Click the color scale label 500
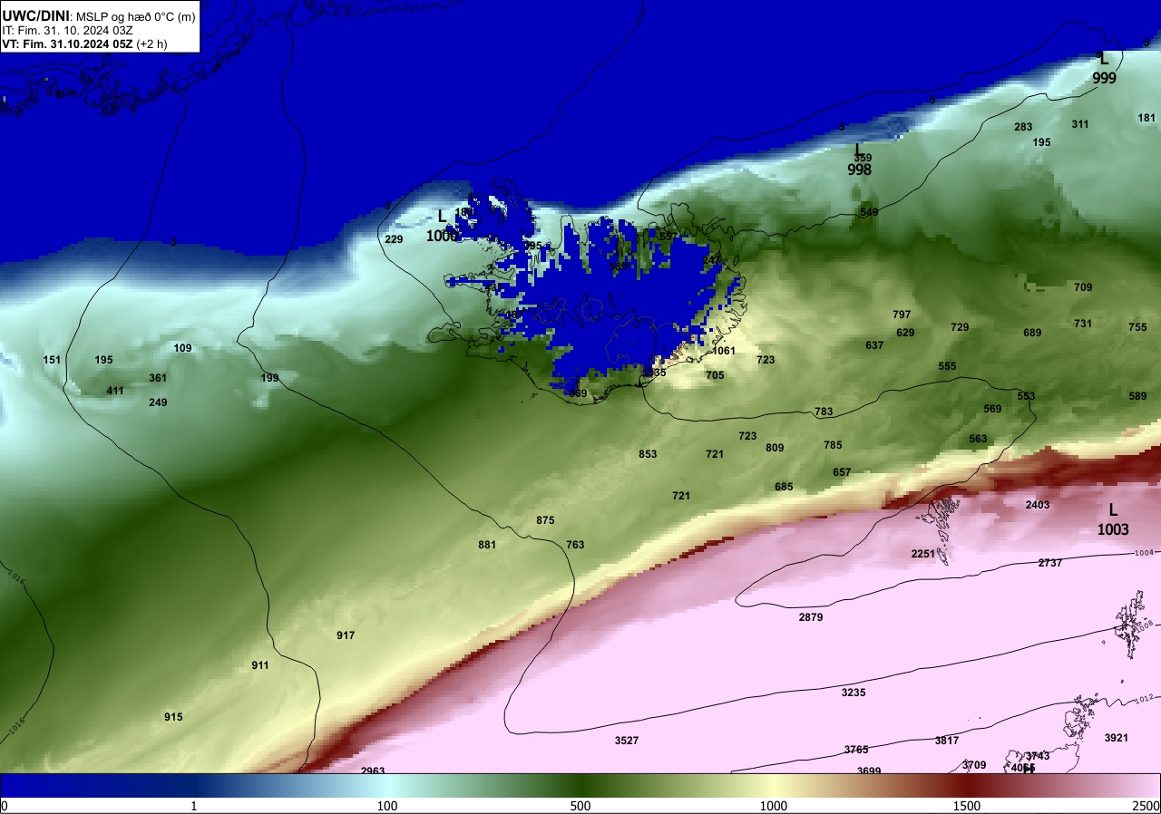Screen dimensions: 1161x814 (x=580, y=806)
